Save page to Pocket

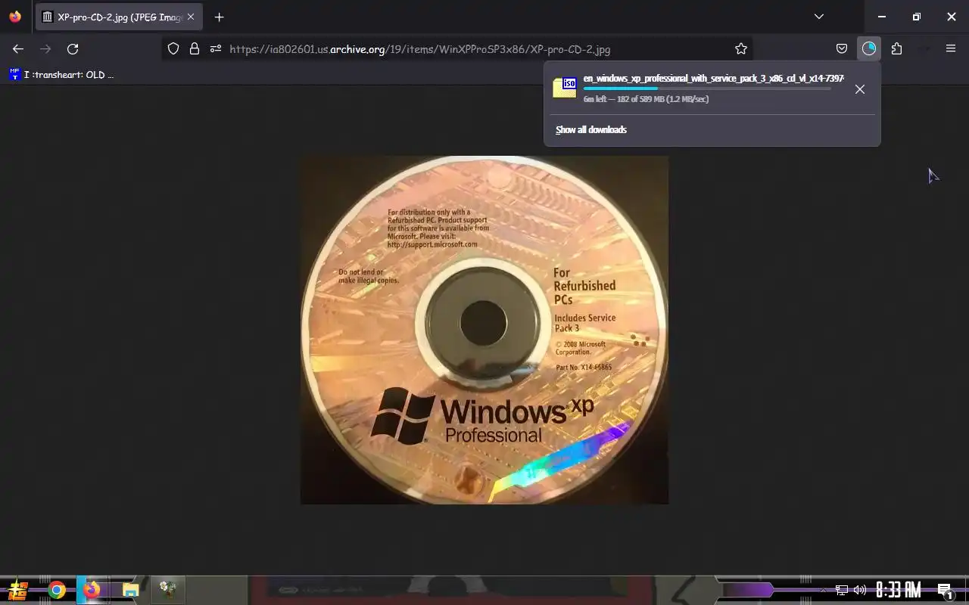pos(842,48)
